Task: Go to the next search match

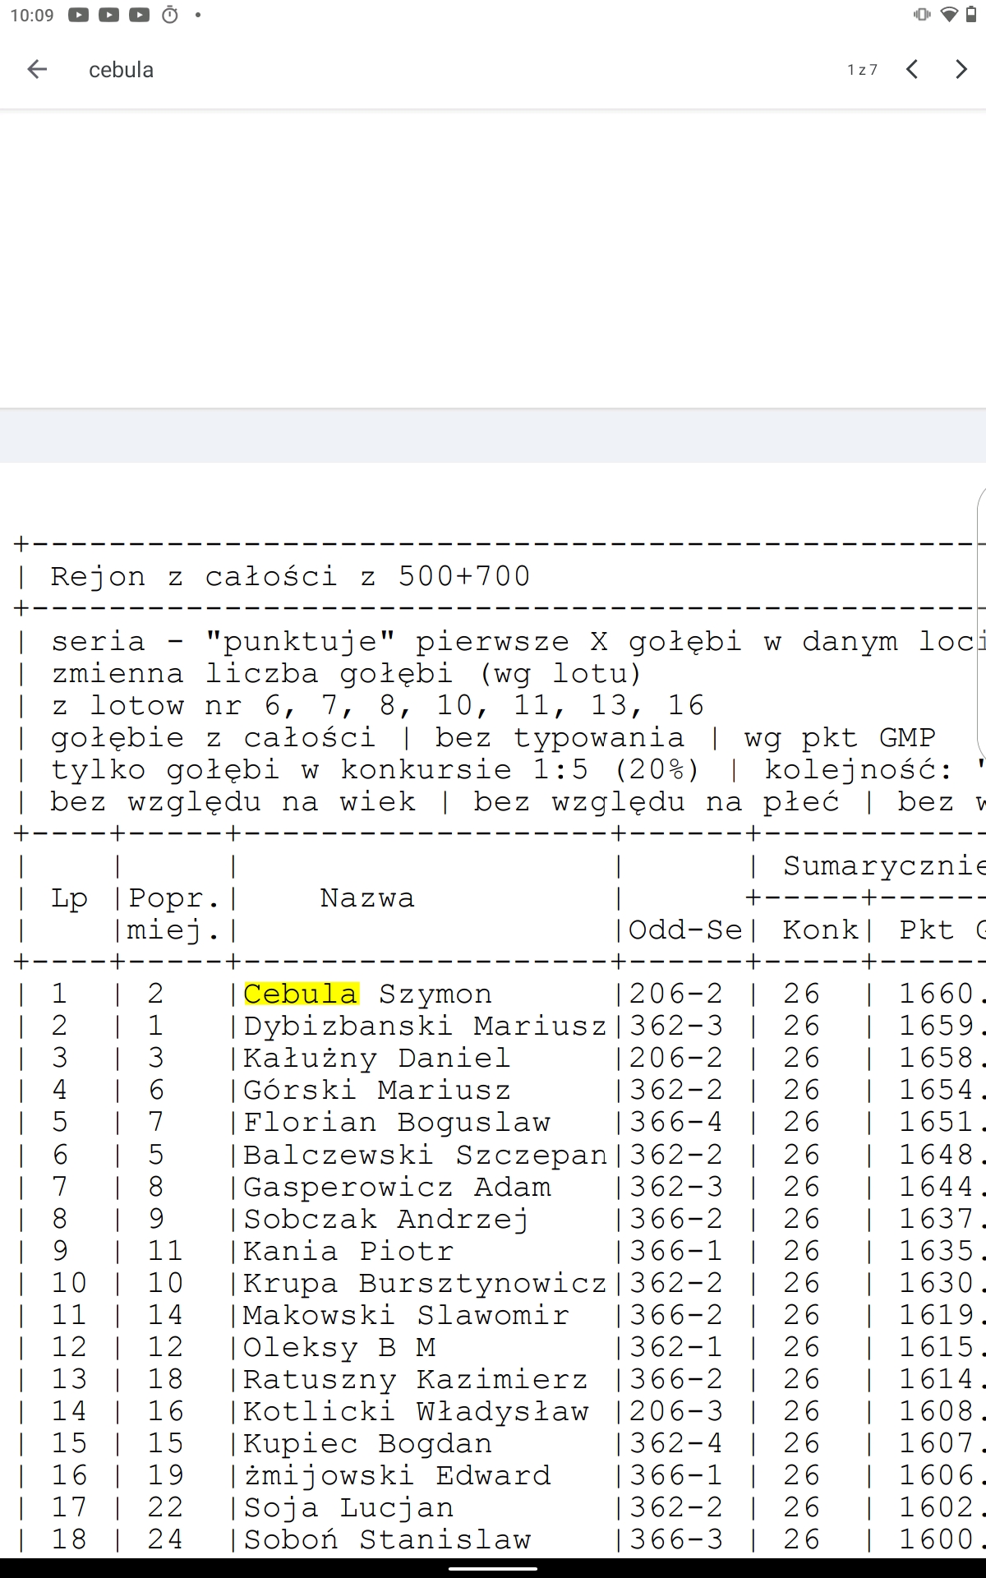Action: point(961,70)
